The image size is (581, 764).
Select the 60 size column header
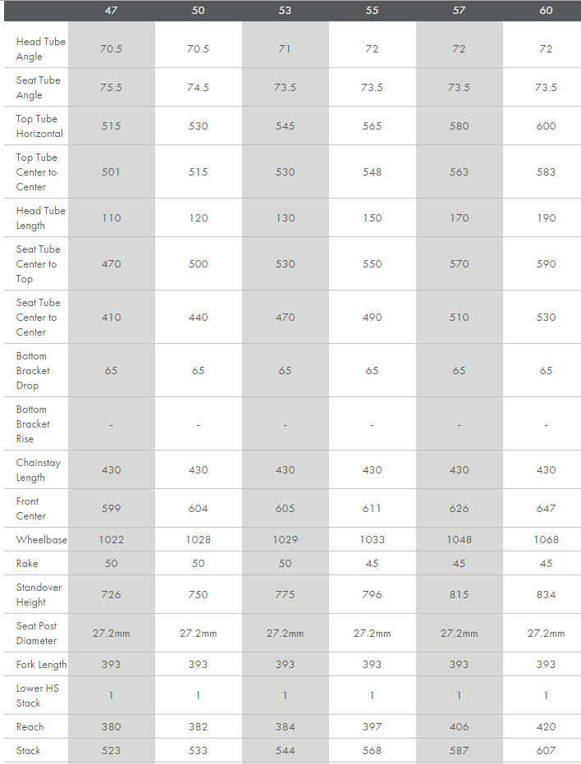click(x=546, y=11)
